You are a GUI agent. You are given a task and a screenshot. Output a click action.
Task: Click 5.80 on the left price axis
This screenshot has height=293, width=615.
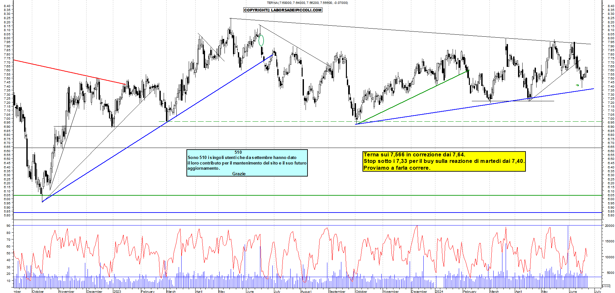coord(7,215)
